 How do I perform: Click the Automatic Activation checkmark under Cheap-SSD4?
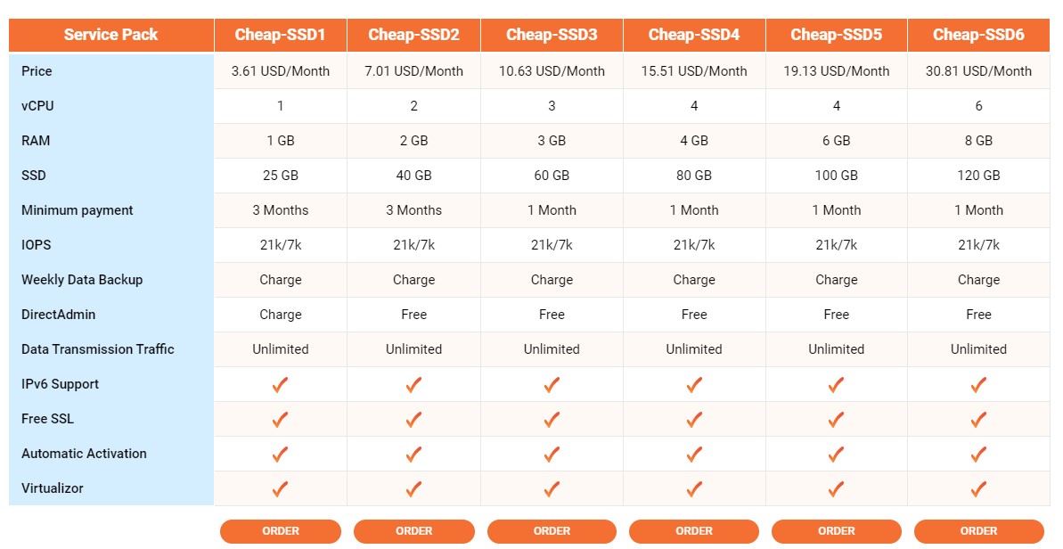tap(694, 454)
